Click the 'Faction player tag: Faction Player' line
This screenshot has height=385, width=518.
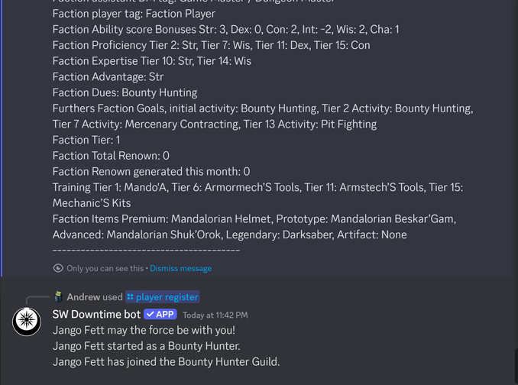pos(134,13)
